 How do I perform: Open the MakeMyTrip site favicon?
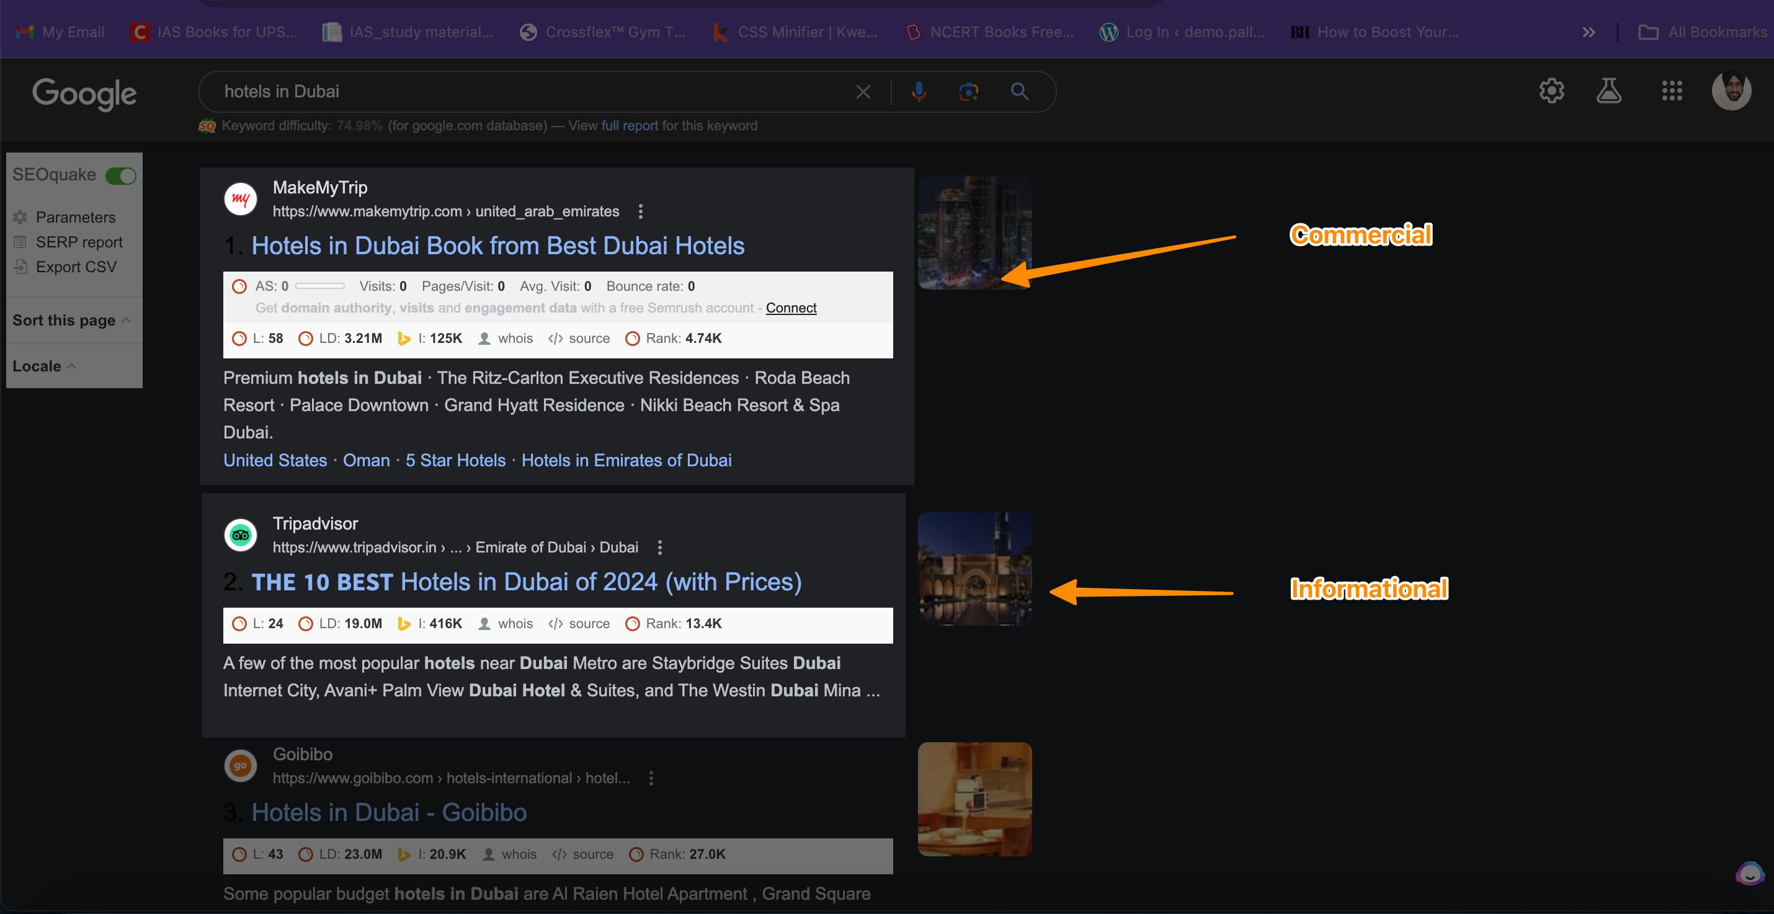coord(240,200)
